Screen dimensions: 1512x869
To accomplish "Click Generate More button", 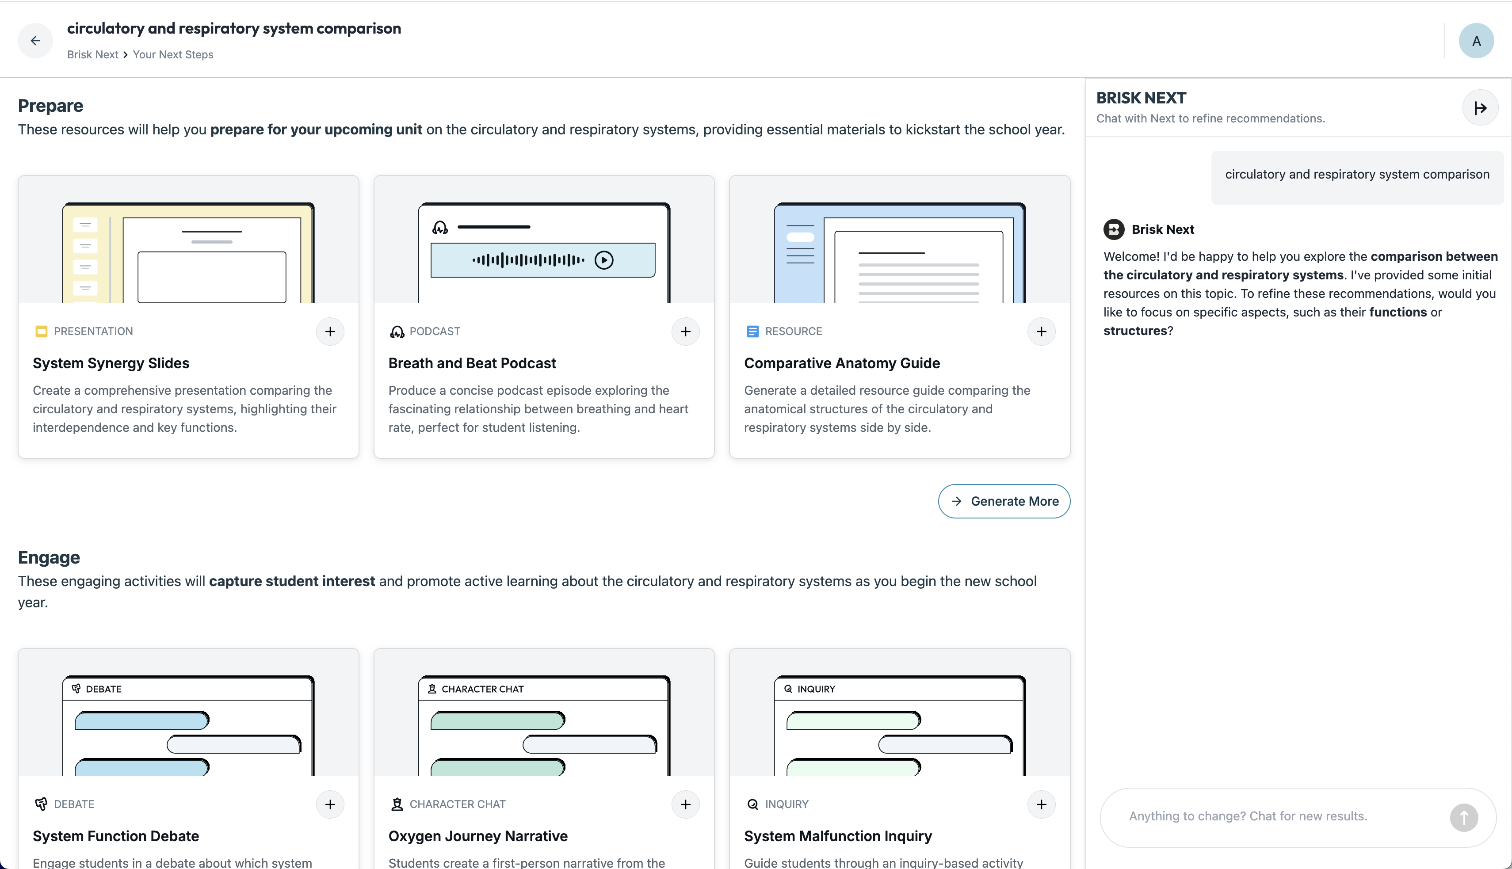I will (1004, 501).
